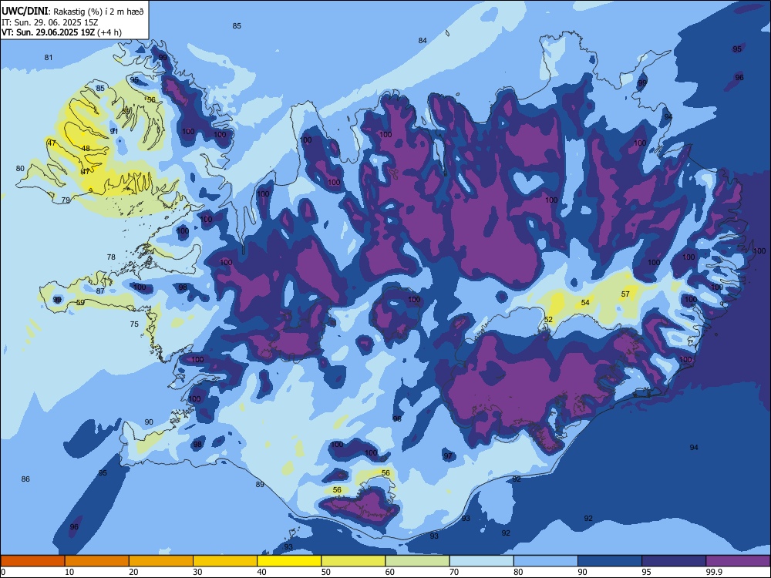Click the pale blue 70–80 legend swatch
Viewport: 771px width, 578px height.
[482, 561]
